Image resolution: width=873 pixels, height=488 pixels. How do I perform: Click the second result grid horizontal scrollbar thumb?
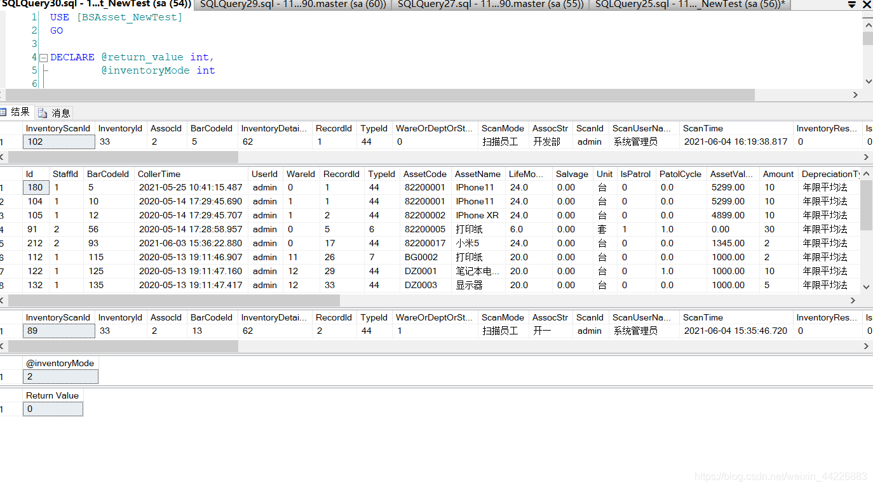tap(173, 300)
